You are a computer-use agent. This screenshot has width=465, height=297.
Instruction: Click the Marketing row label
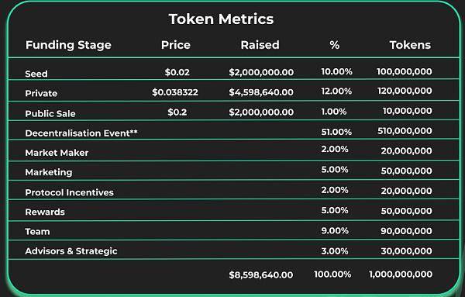(49, 172)
